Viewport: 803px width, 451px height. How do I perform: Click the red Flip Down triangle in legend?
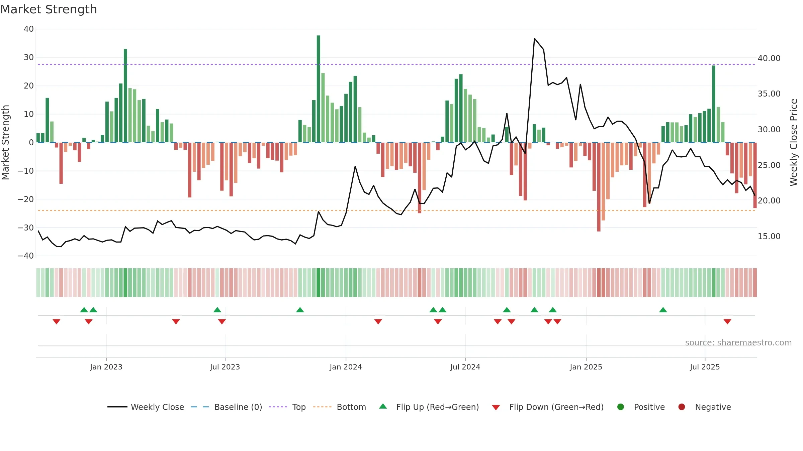click(496, 407)
